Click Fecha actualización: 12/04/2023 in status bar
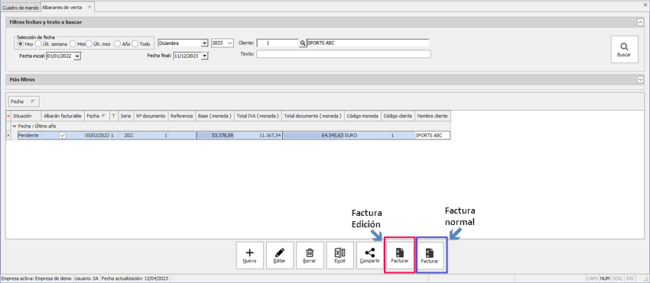650x283 pixels. coord(135,278)
